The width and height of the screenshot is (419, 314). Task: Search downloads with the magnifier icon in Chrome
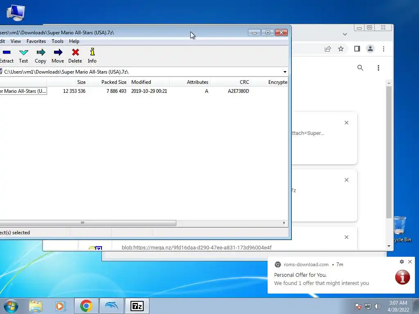360,68
